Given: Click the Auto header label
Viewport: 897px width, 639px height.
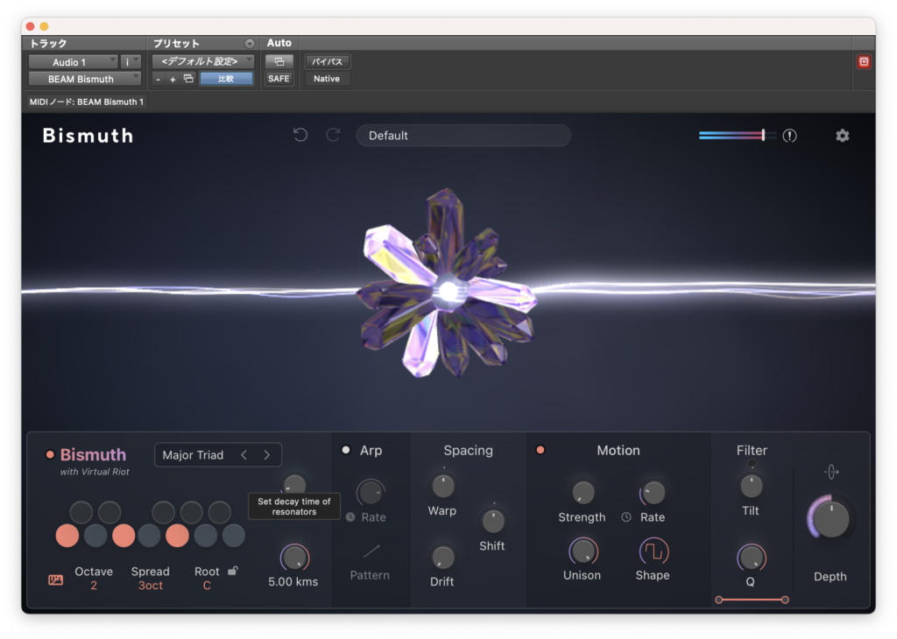Looking at the screenshot, I should [279, 43].
